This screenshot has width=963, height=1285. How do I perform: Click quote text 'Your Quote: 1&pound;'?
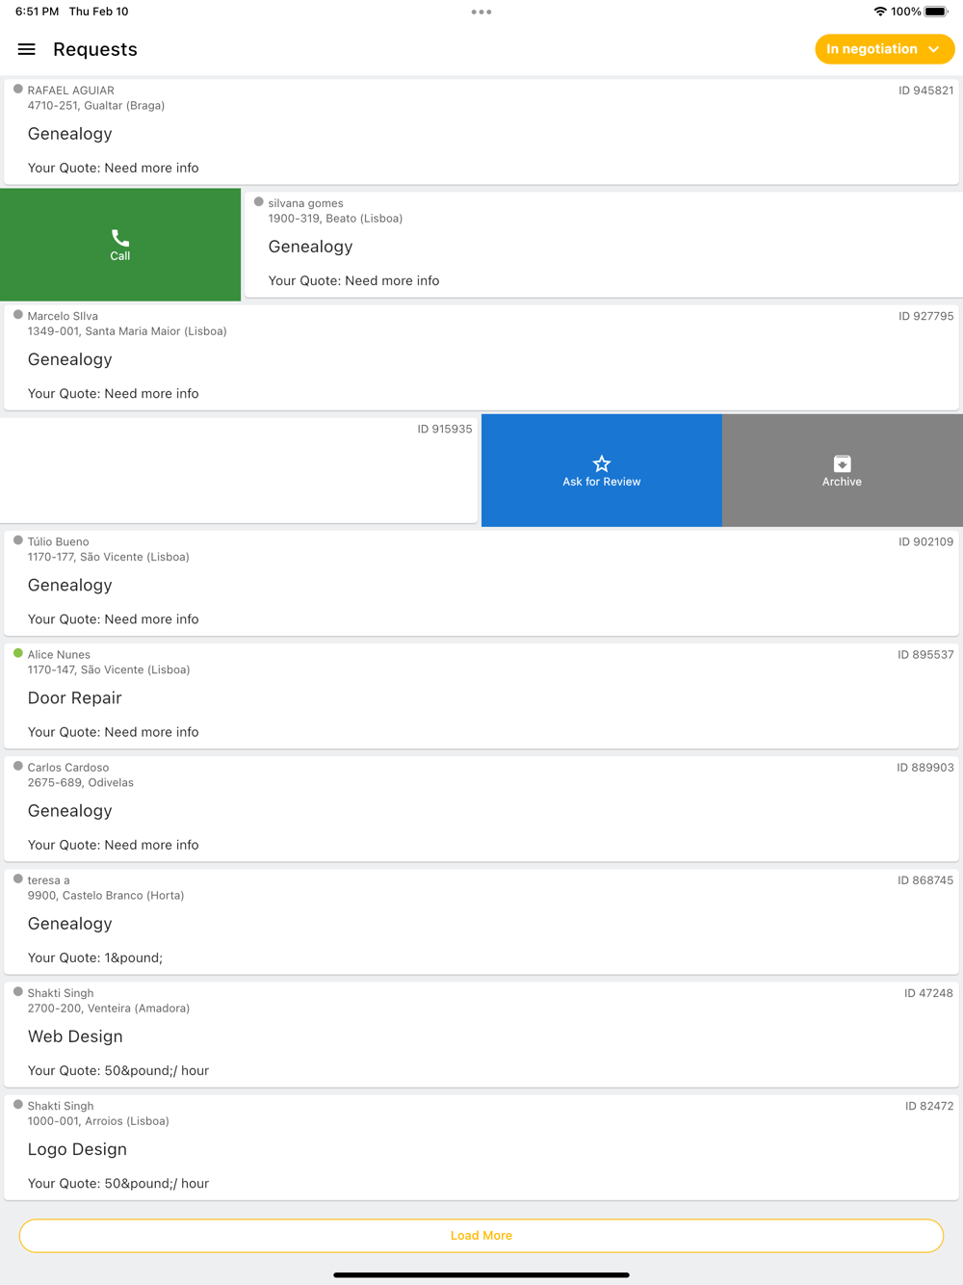coord(95,957)
